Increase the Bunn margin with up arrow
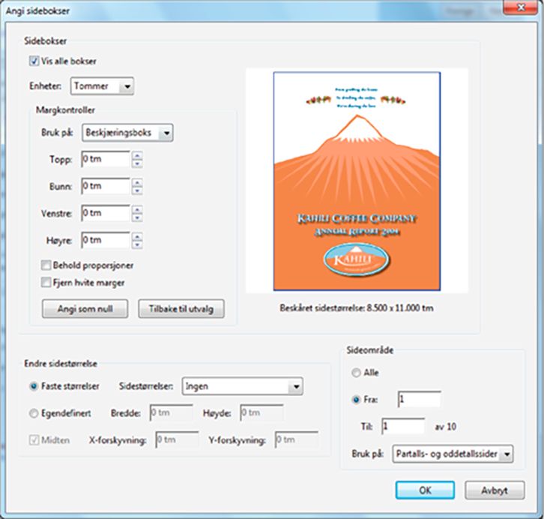 click(137, 182)
